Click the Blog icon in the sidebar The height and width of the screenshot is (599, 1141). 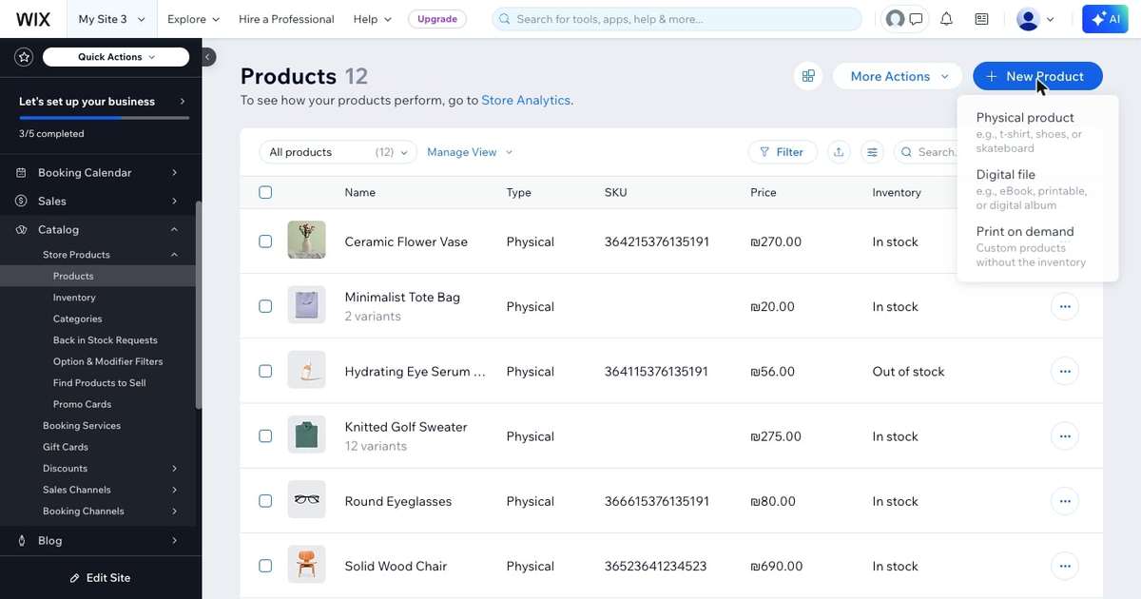(23, 540)
